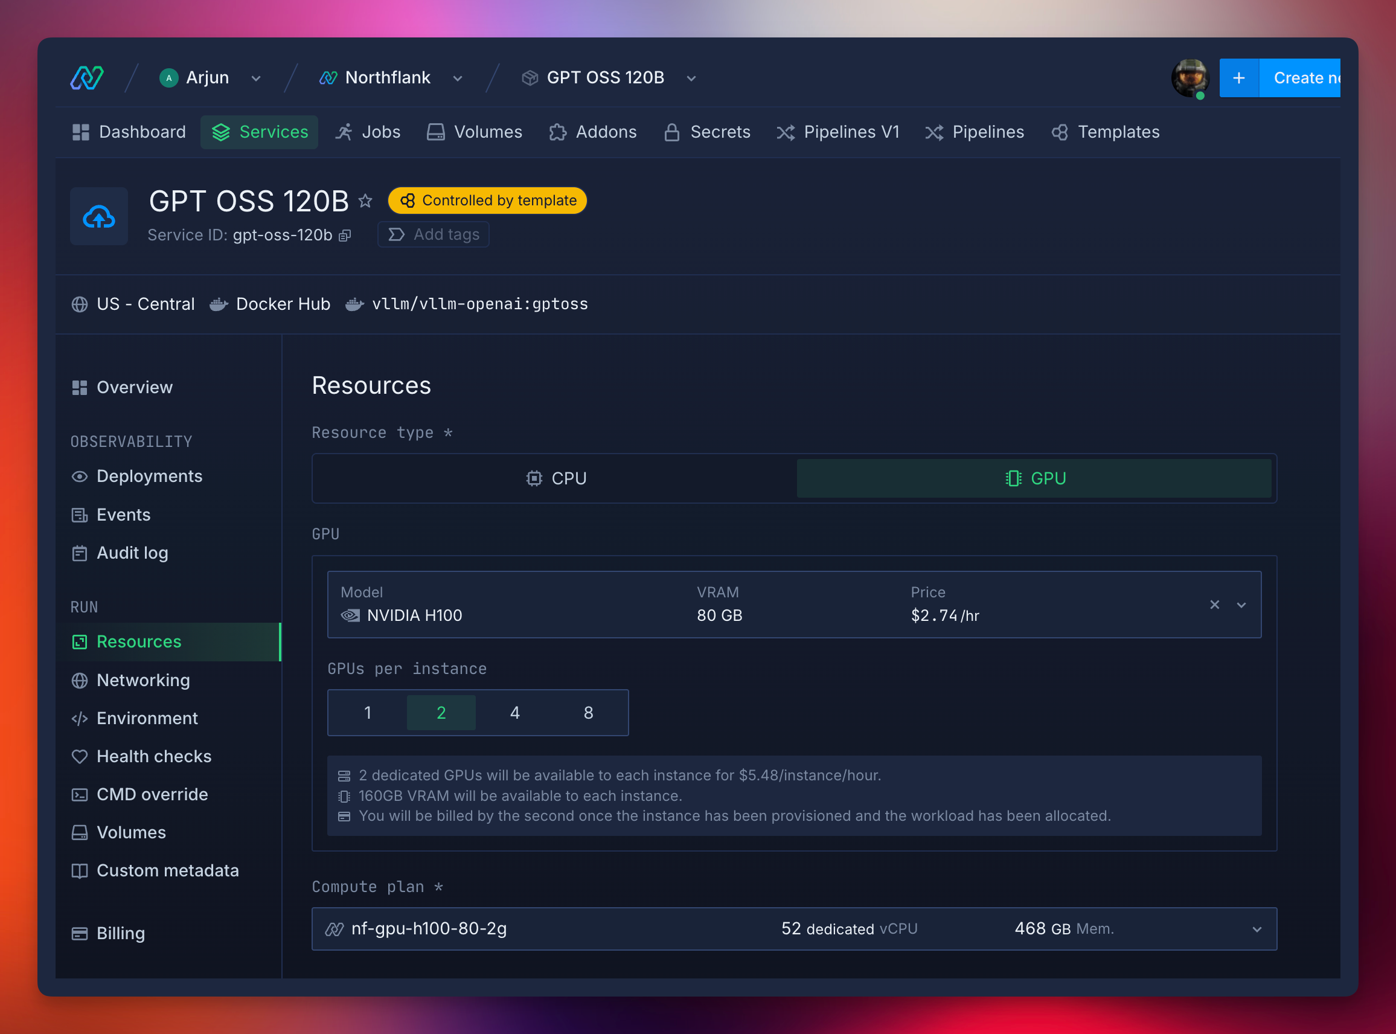Set GPUs per instance to 4
The width and height of the screenshot is (1396, 1034).
coord(515,713)
